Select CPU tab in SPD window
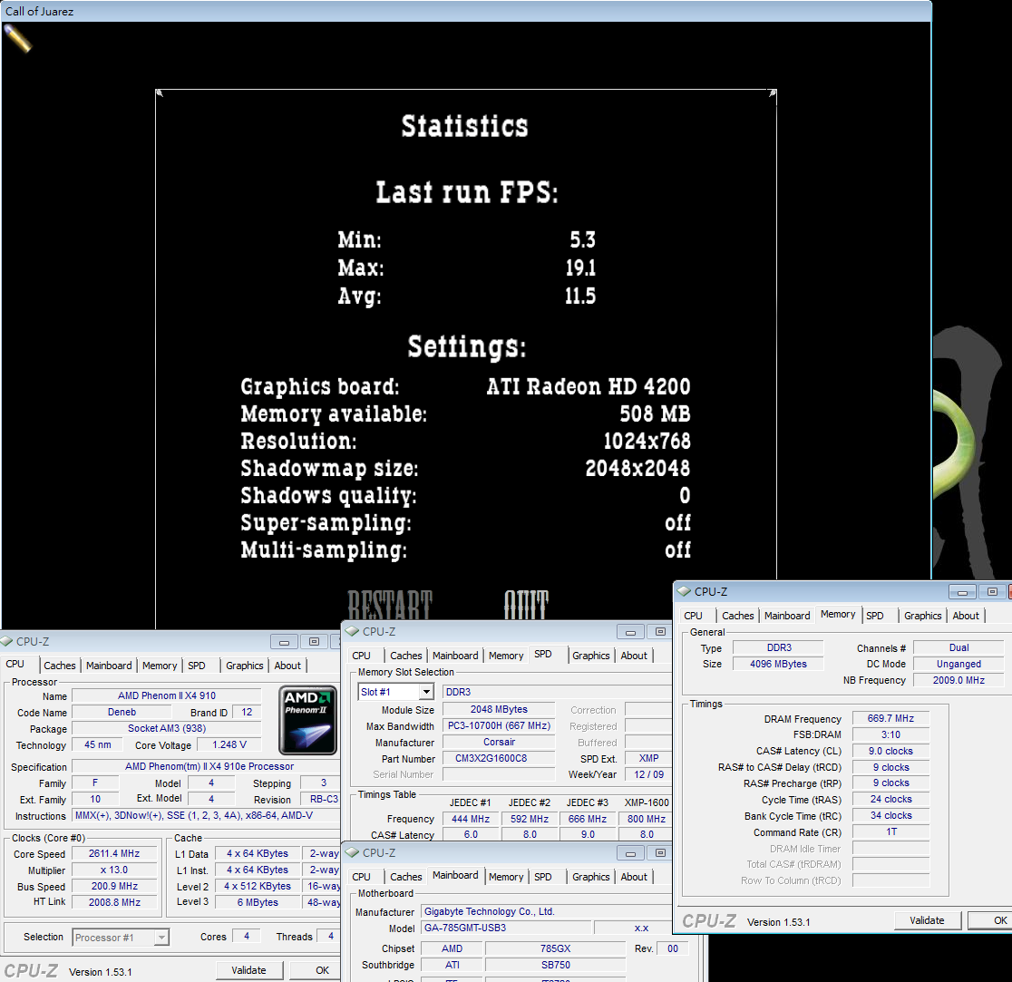Screen dimensions: 1012x982 pos(362,655)
